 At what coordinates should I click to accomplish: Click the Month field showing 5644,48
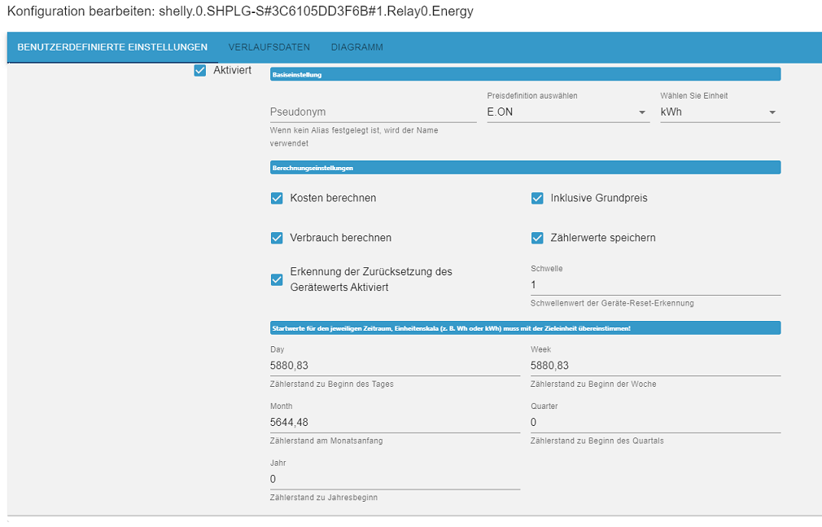395,423
